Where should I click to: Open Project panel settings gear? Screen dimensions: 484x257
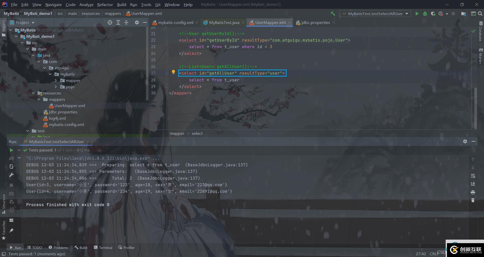tap(137, 22)
